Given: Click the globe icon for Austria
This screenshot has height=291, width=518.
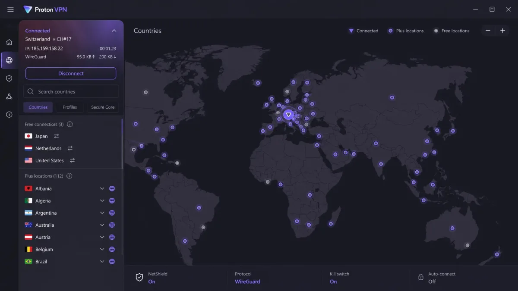Looking at the screenshot, I should click(112, 237).
